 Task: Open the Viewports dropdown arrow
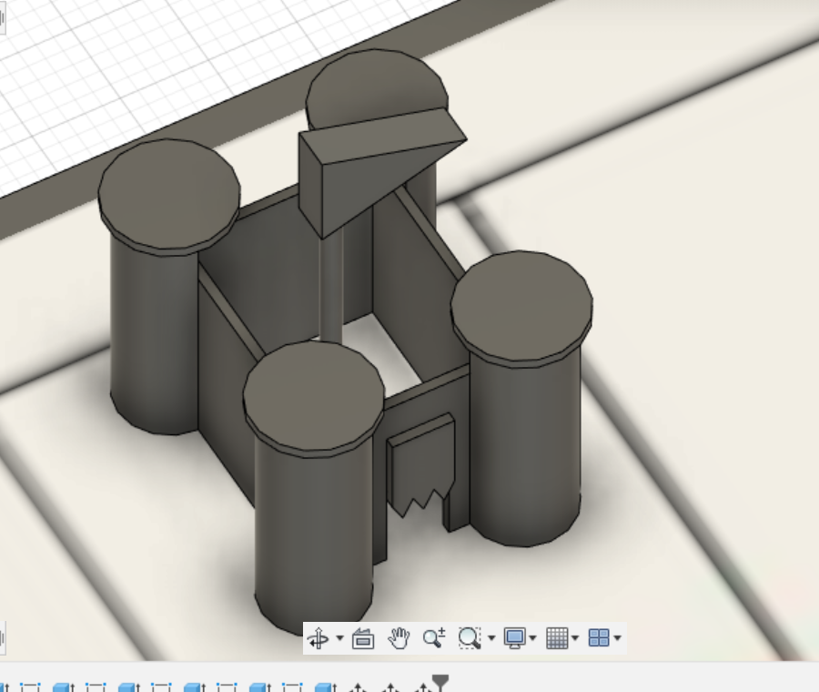617,637
